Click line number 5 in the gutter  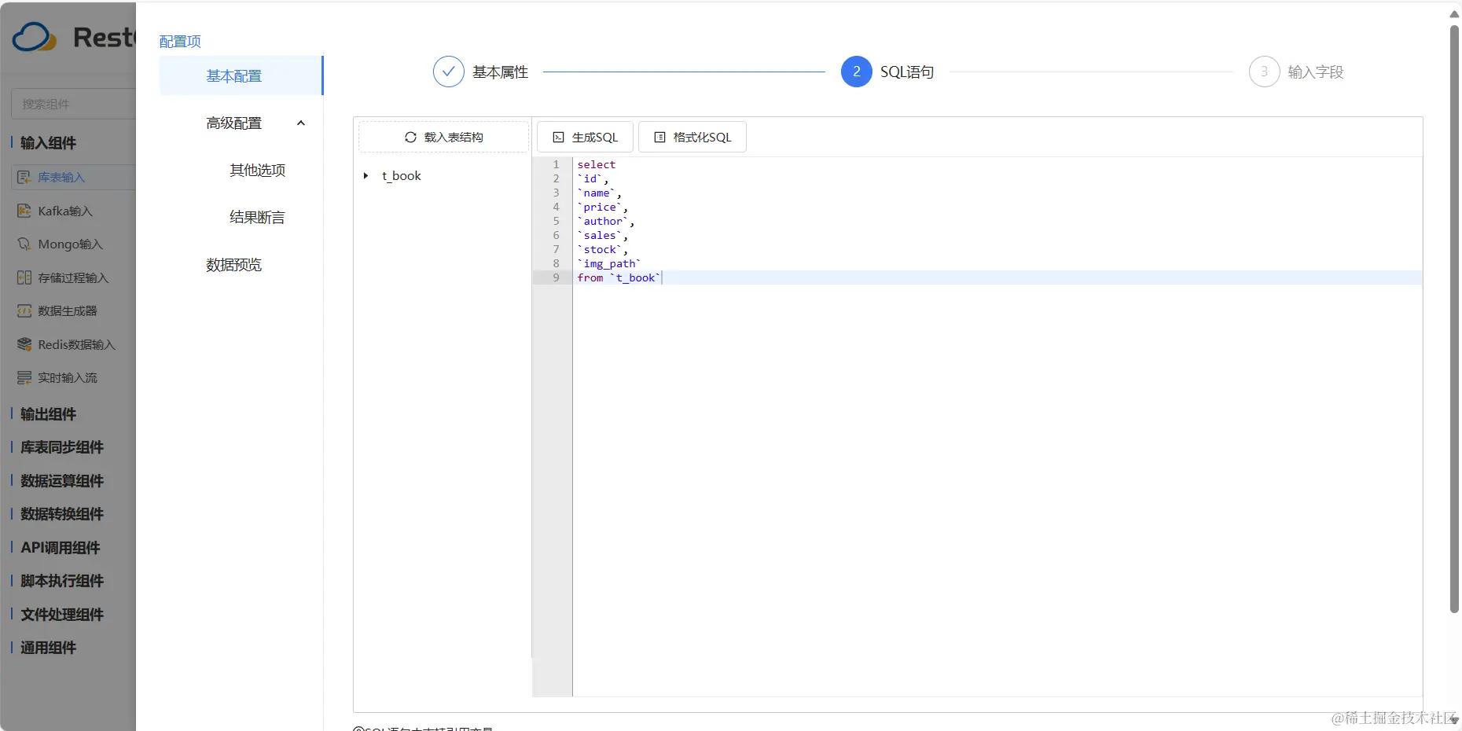pos(556,221)
